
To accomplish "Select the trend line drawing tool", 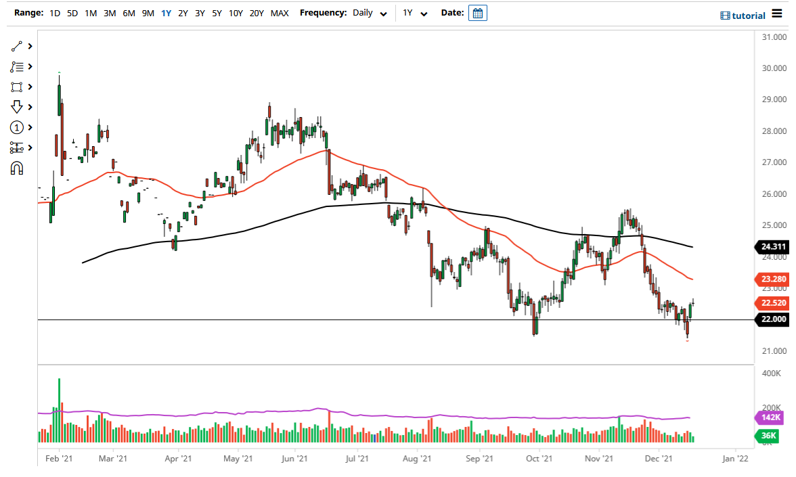I will [17, 46].
